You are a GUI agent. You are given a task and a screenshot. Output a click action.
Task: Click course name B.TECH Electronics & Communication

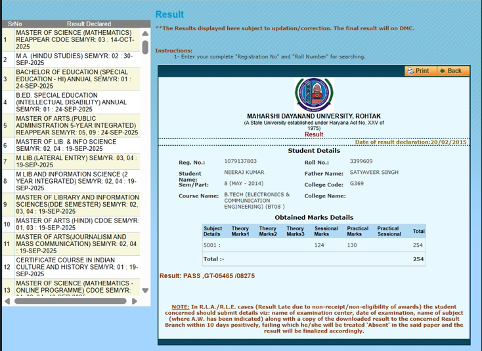257,201
